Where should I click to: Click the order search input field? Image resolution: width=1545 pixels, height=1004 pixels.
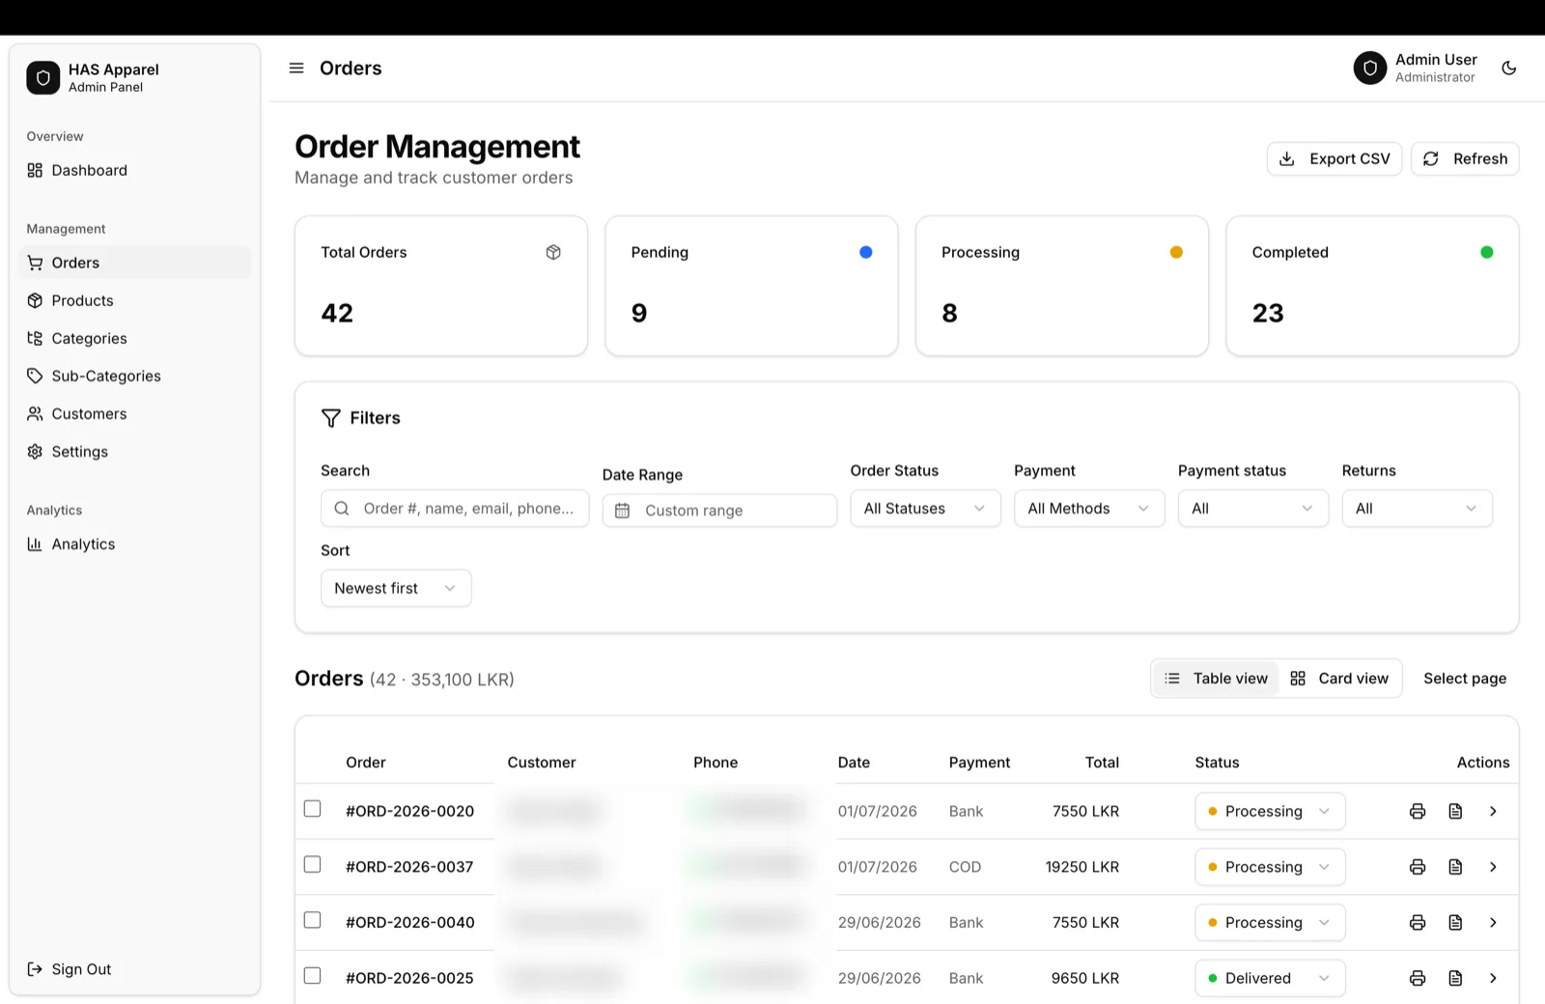(455, 509)
